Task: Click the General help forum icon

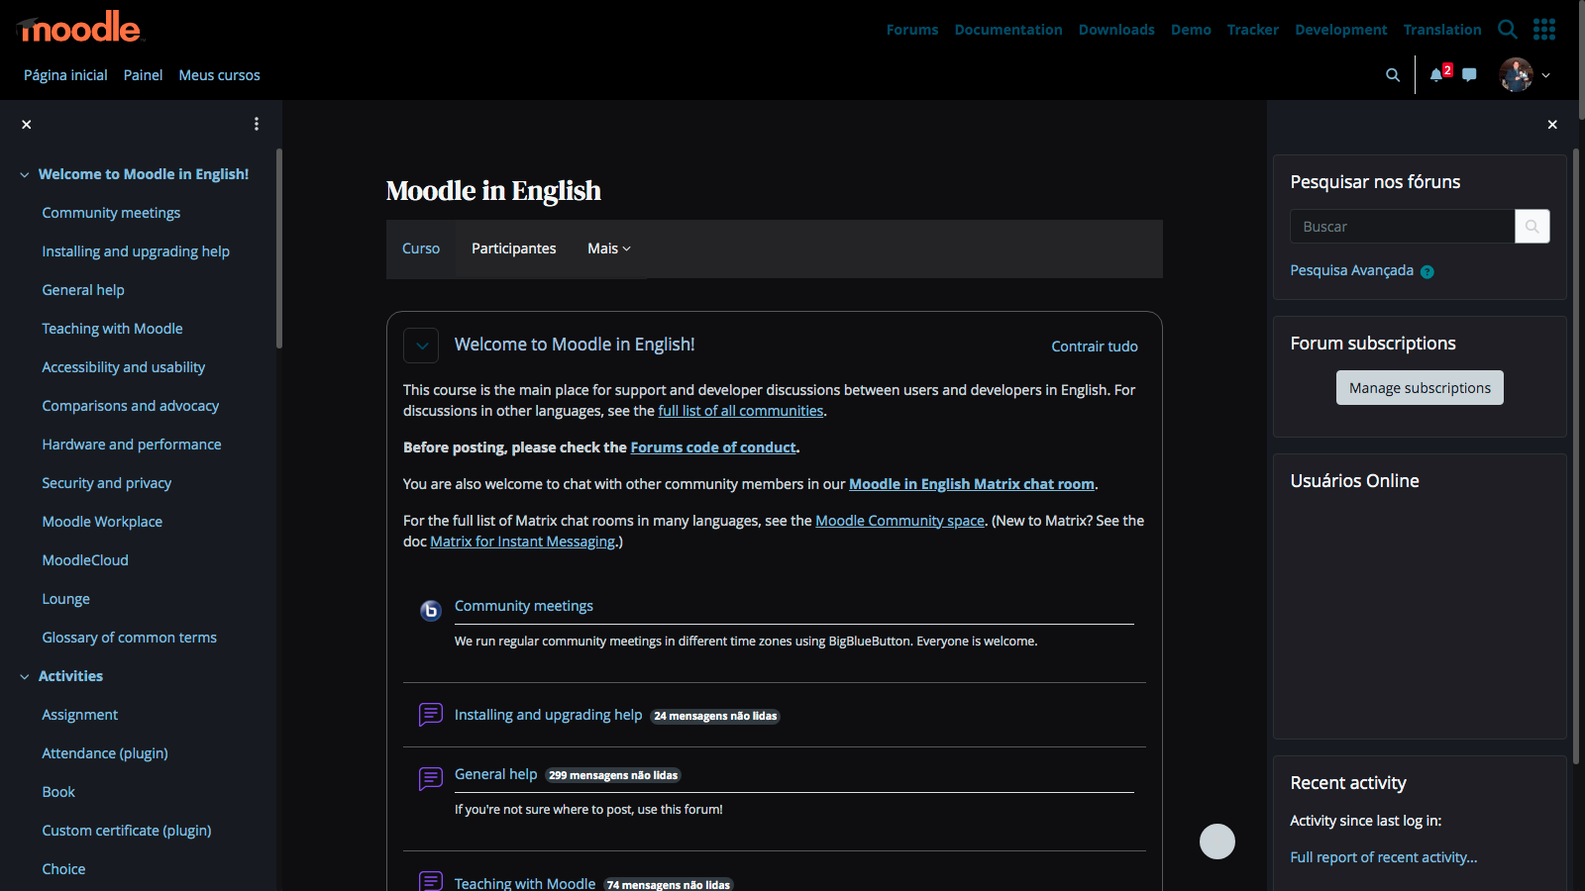Action: [x=430, y=779]
